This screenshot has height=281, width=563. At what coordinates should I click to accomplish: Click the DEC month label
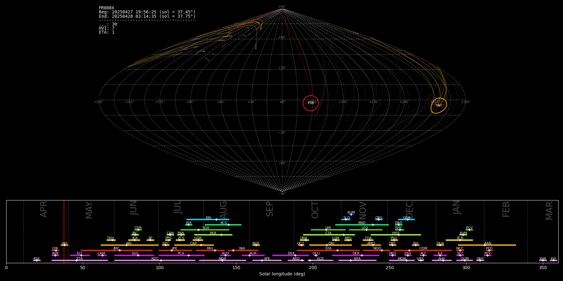[x=409, y=210]
